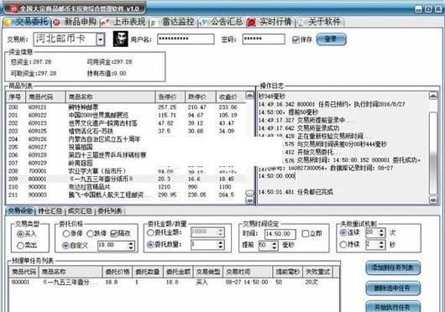Viewport: 445px width, 312px height.
Task: Open the 成交汇总 tab
Action: 80,211
